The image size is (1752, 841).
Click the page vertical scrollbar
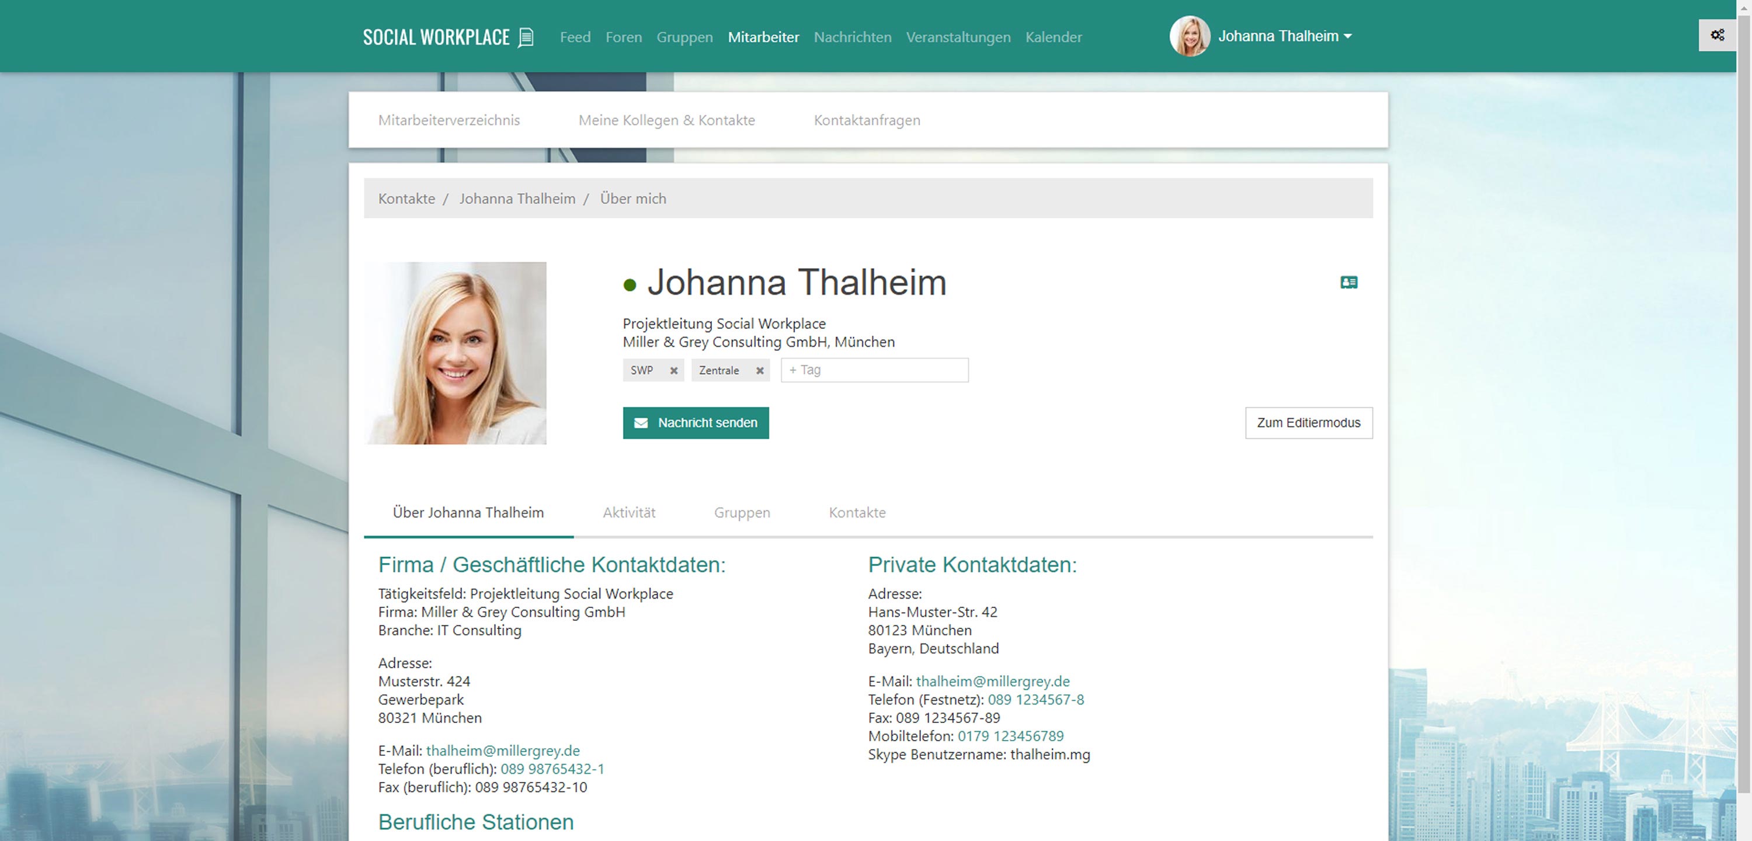pyautogui.click(x=1743, y=408)
